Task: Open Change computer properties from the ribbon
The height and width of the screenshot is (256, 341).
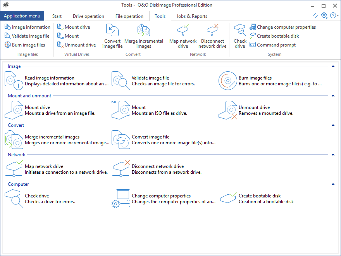Action: pos(283,27)
